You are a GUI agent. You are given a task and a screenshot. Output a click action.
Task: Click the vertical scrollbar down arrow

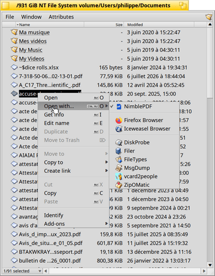210,265
